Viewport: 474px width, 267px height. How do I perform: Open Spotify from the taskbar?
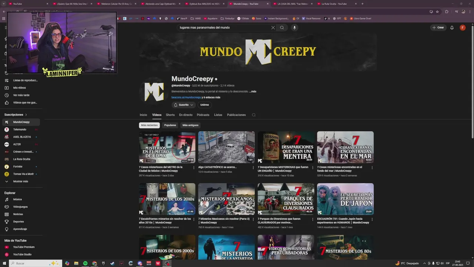85,263
